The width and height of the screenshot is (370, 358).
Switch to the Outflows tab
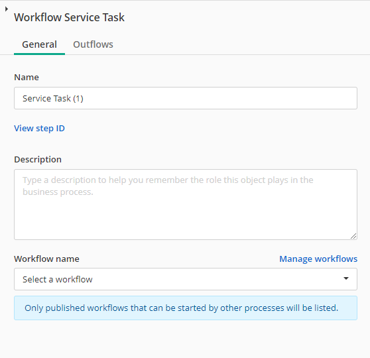point(93,44)
